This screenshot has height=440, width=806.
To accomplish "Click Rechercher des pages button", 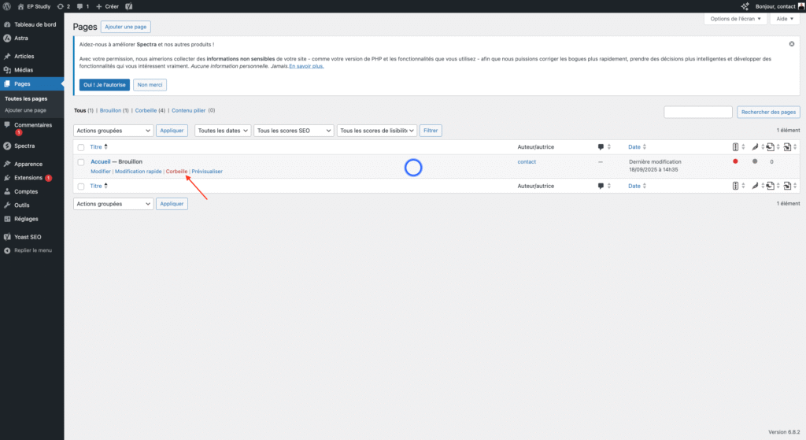I will 768,112.
